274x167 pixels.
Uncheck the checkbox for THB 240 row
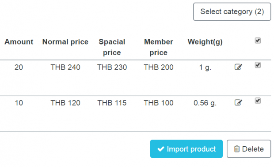point(258,65)
